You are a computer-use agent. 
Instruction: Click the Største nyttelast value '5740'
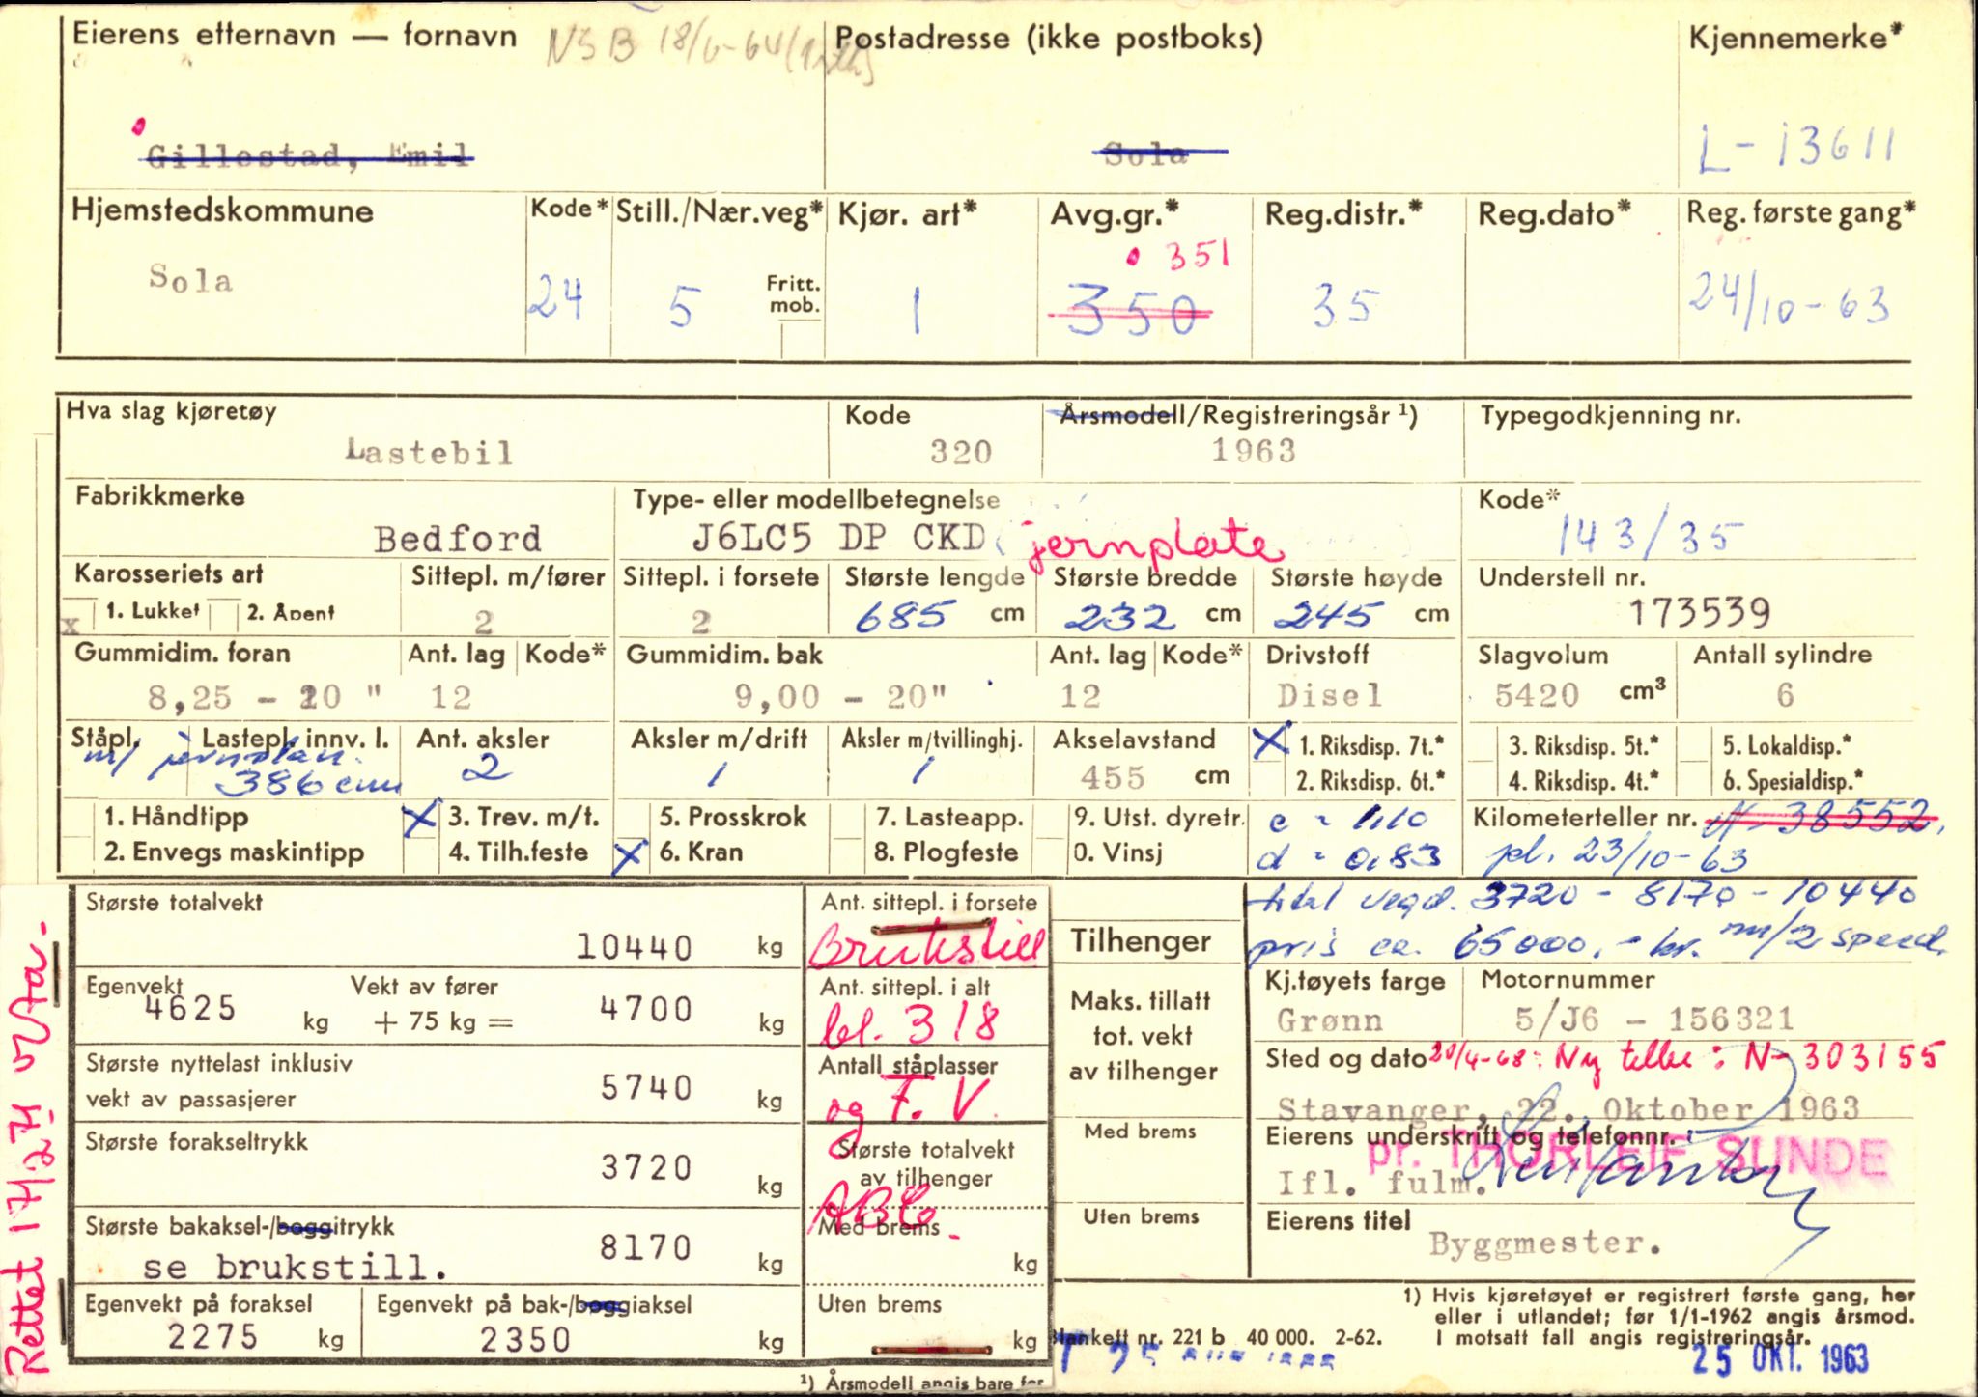pyautogui.click(x=646, y=1088)
